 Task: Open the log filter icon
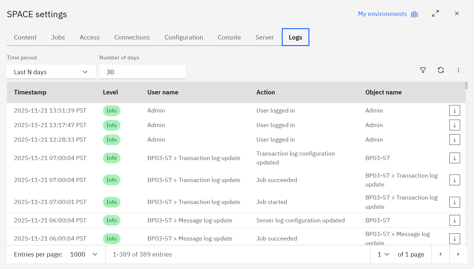coord(423,70)
